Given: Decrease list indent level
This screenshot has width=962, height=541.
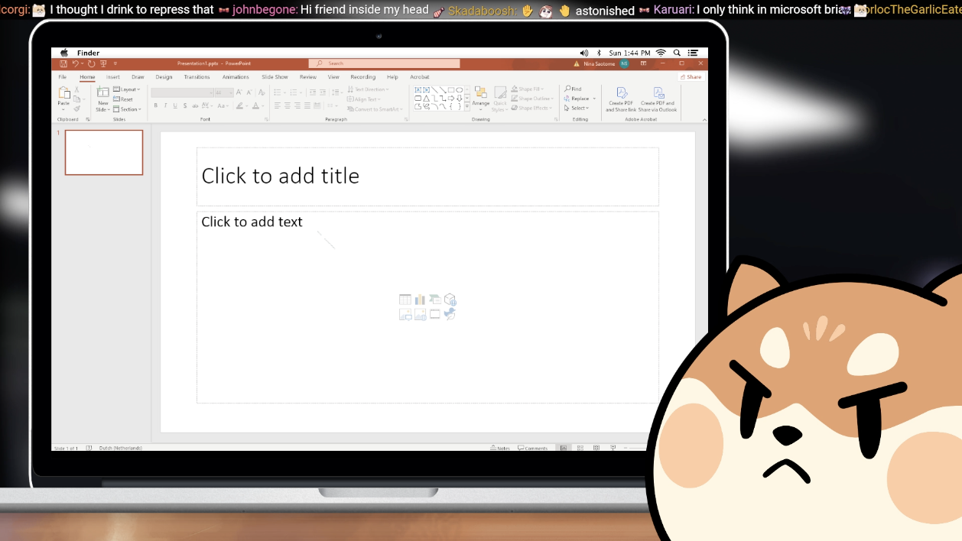Looking at the screenshot, I should pyautogui.click(x=312, y=92).
